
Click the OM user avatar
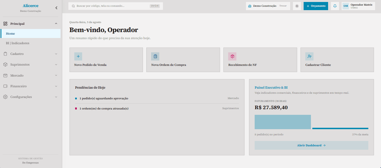(x=346, y=6)
